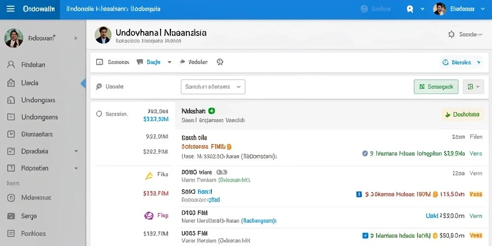Click the palette icon after Vodoler
492x246 pixels.
click(x=220, y=62)
